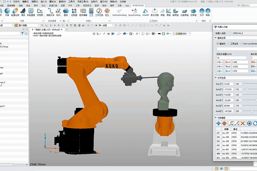Click the filter funnel icon in left panel
257x171 pixels.
point(23,33)
